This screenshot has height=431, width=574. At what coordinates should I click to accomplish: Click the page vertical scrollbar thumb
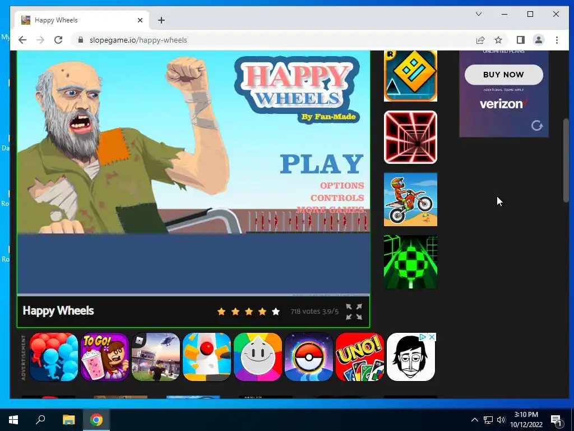(x=566, y=160)
